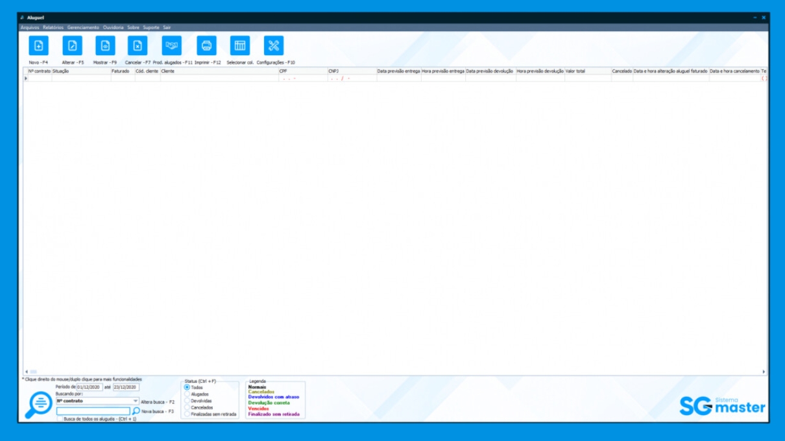Click the grid's horizontal scrollbar right arrow
Screen dimensions: 785x441
[764, 372]
